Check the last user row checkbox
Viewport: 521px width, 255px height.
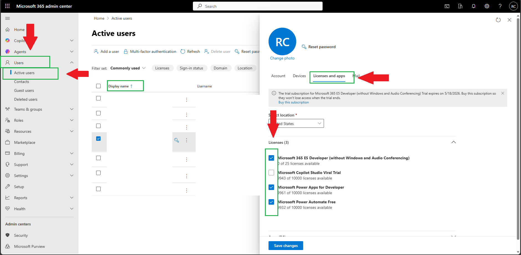(x=98, y=189)
